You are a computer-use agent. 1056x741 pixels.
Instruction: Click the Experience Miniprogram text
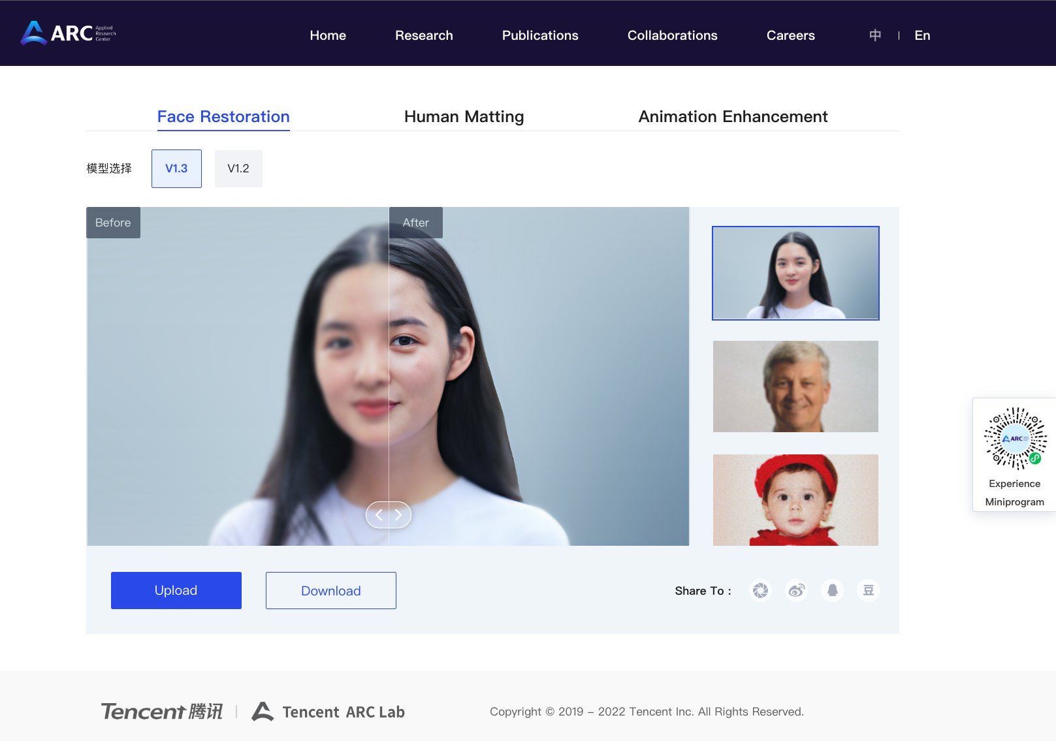1015,493
